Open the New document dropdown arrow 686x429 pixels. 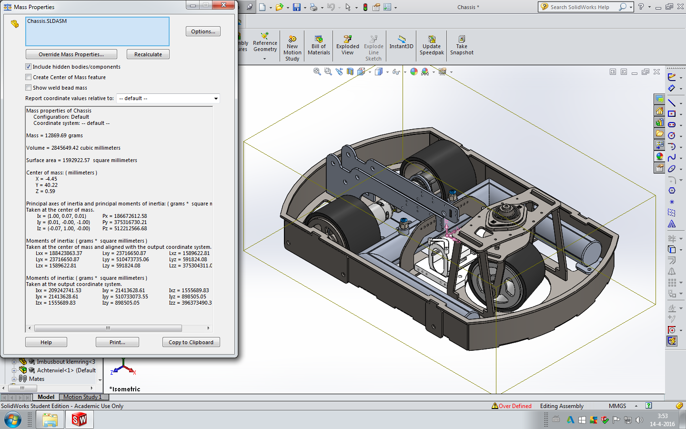point(271,8)
